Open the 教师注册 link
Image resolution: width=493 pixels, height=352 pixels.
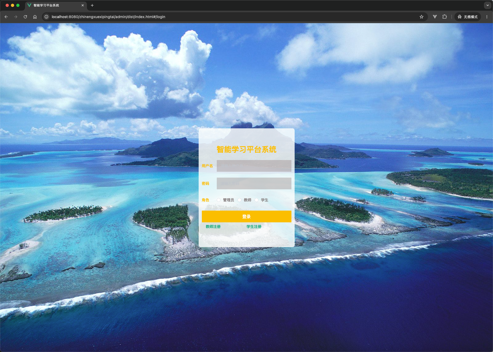pyautogui.click(x=213, y=227)
